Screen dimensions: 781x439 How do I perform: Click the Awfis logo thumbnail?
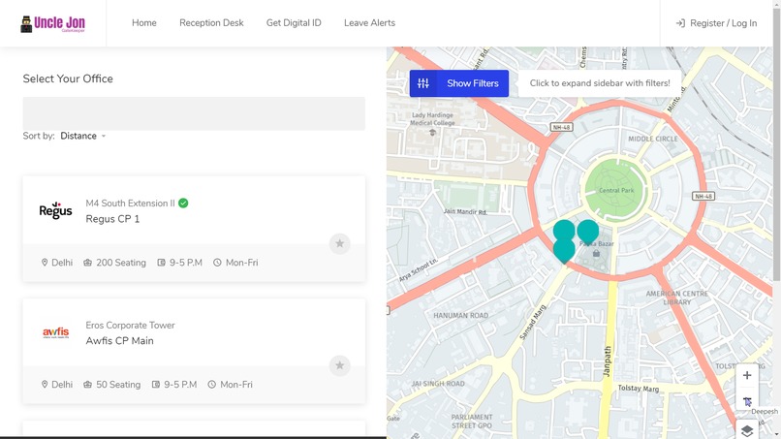click(x=55, y=332)
